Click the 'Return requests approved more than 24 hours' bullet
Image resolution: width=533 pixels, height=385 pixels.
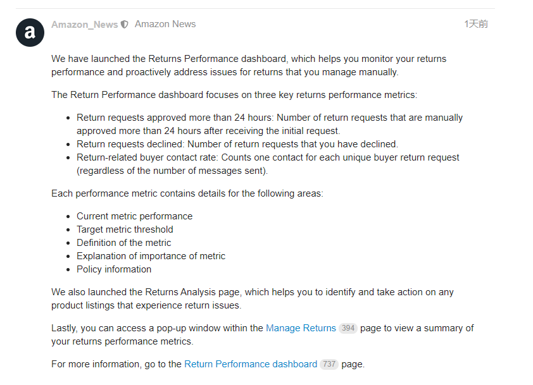pos(269,124)
